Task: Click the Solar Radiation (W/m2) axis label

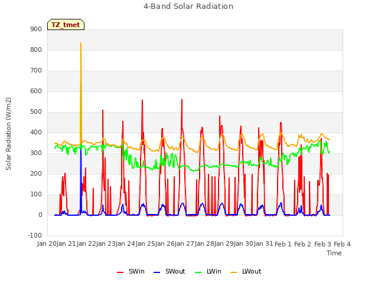Action: [8, 134]
